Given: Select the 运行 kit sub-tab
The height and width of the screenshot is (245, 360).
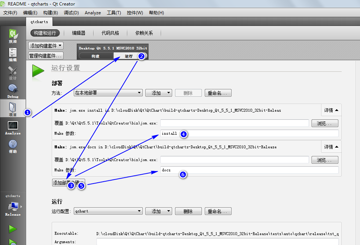Looking at the screenshot, I should coord(129,56).
